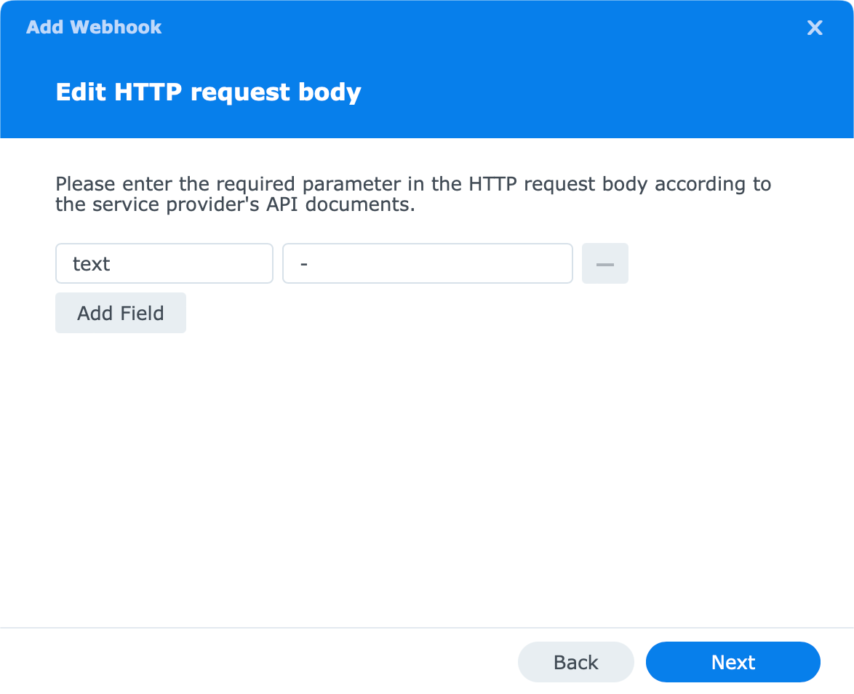Select the minus icon next to the value field

604,263
